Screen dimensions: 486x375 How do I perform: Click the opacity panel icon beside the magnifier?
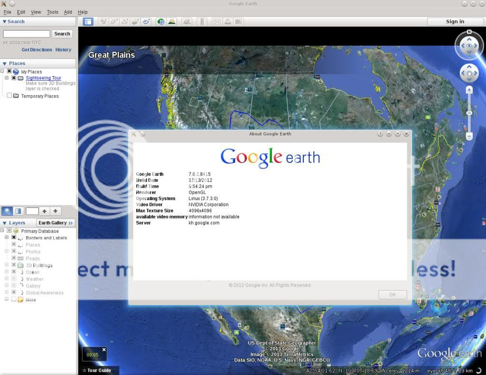(19, 211)
